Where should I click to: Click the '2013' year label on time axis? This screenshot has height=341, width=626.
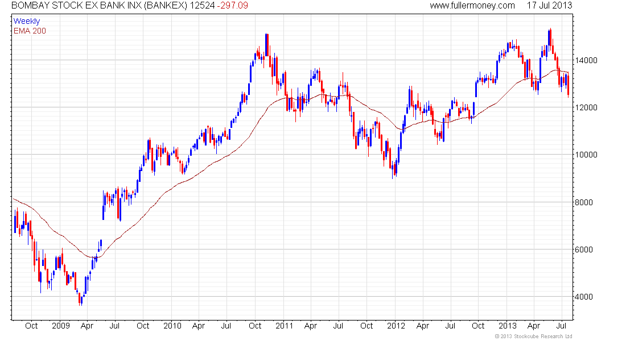(508, 326)
